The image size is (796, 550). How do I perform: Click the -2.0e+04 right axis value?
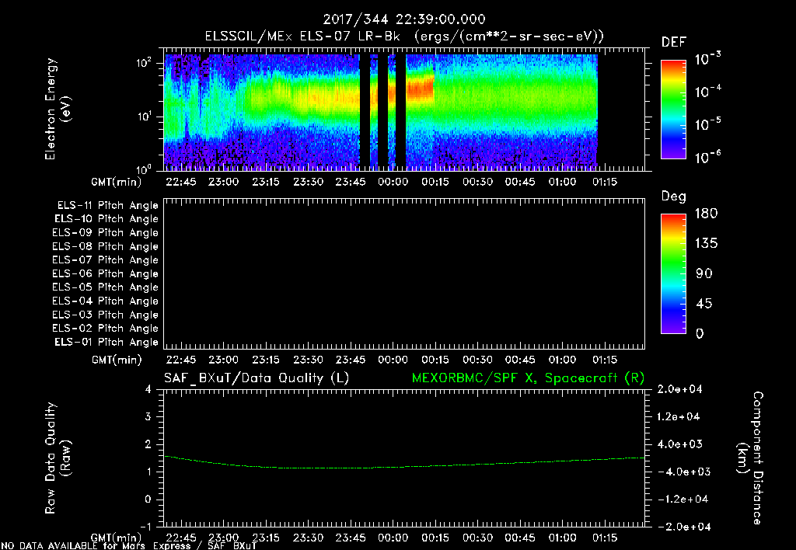click(684, 527)
